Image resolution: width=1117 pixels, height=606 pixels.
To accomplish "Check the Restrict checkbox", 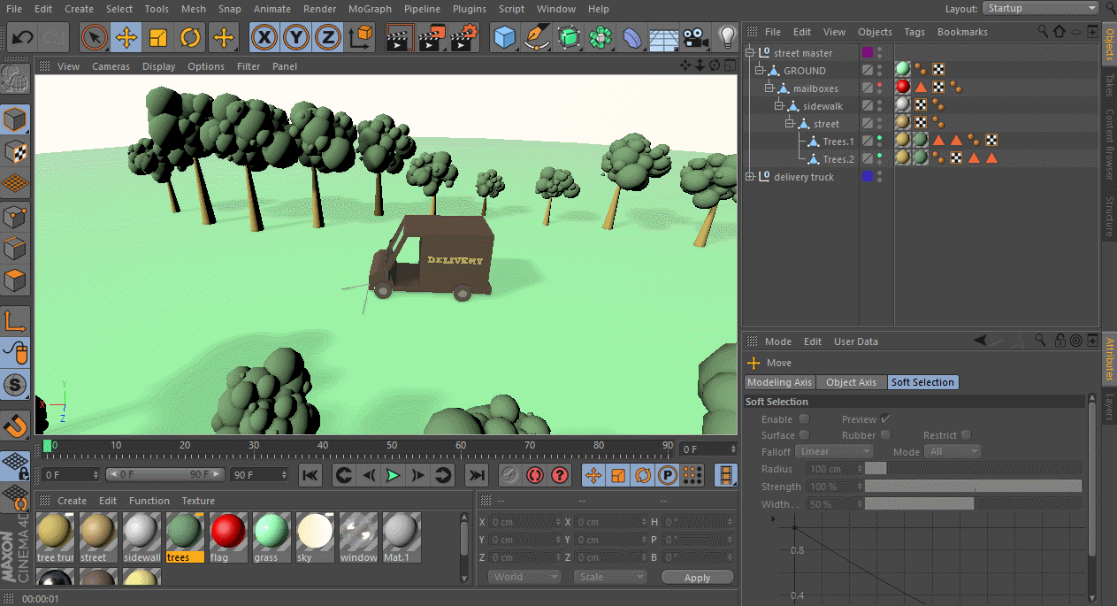I will [x=966, y=435].
